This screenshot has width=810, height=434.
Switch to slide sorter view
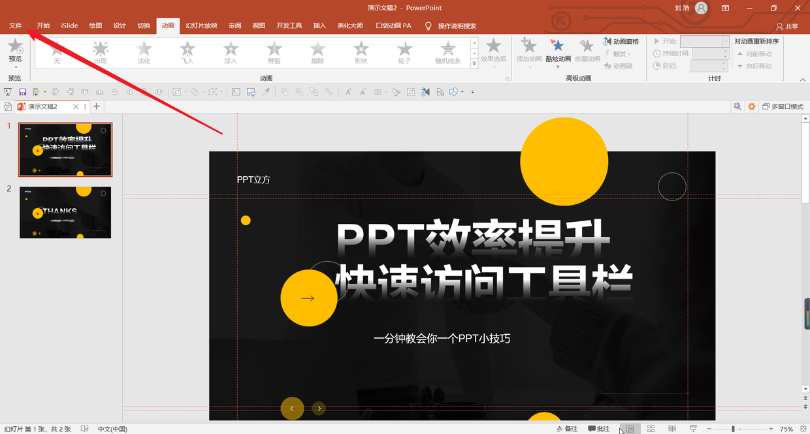pyautogui.click(x=651, y=429)
